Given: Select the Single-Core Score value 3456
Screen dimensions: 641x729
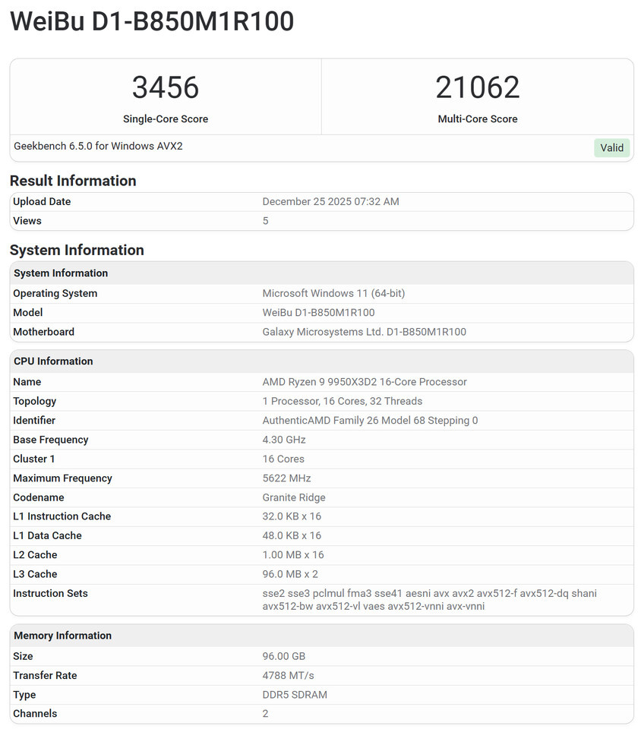Looking at the screenshot, I should [x=166, y=87].
